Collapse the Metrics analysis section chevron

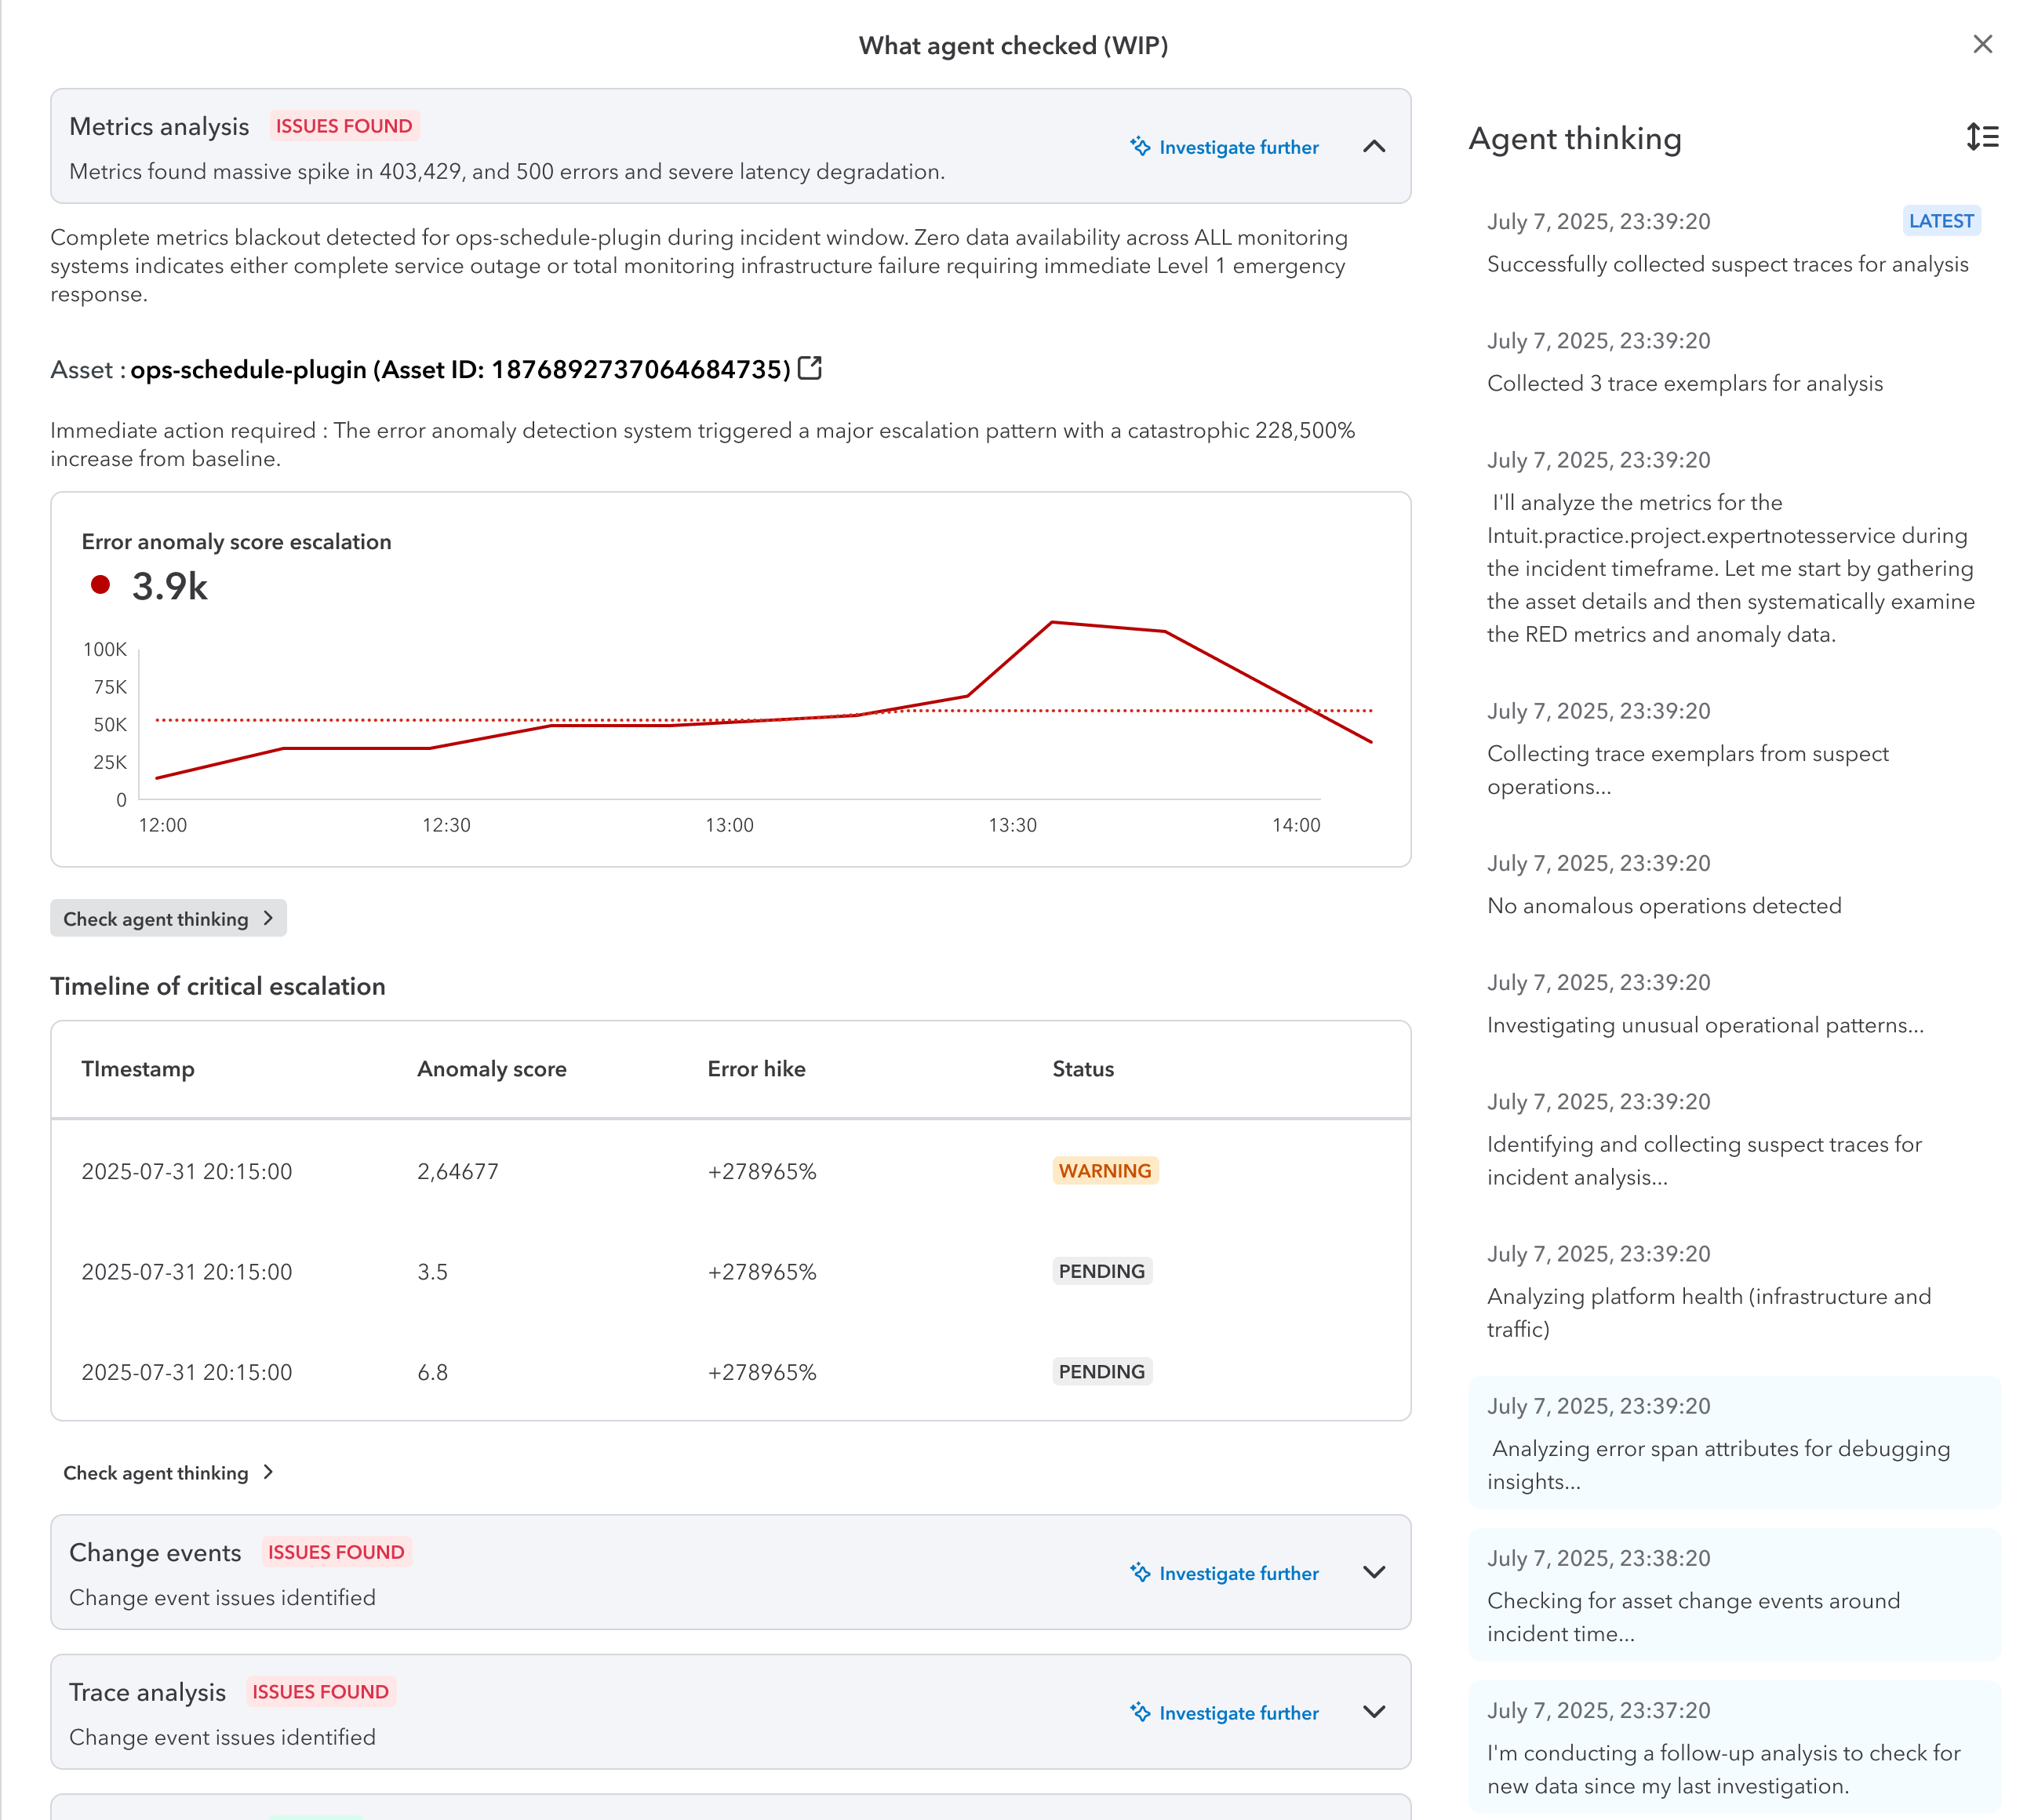click(1374, 146)
